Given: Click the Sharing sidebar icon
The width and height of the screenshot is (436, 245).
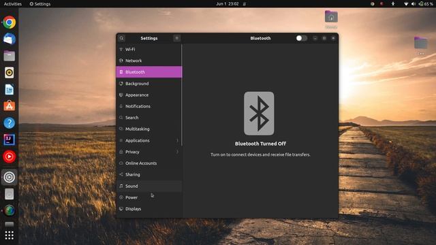Looking at the screenshot, I should coord(121,174).
